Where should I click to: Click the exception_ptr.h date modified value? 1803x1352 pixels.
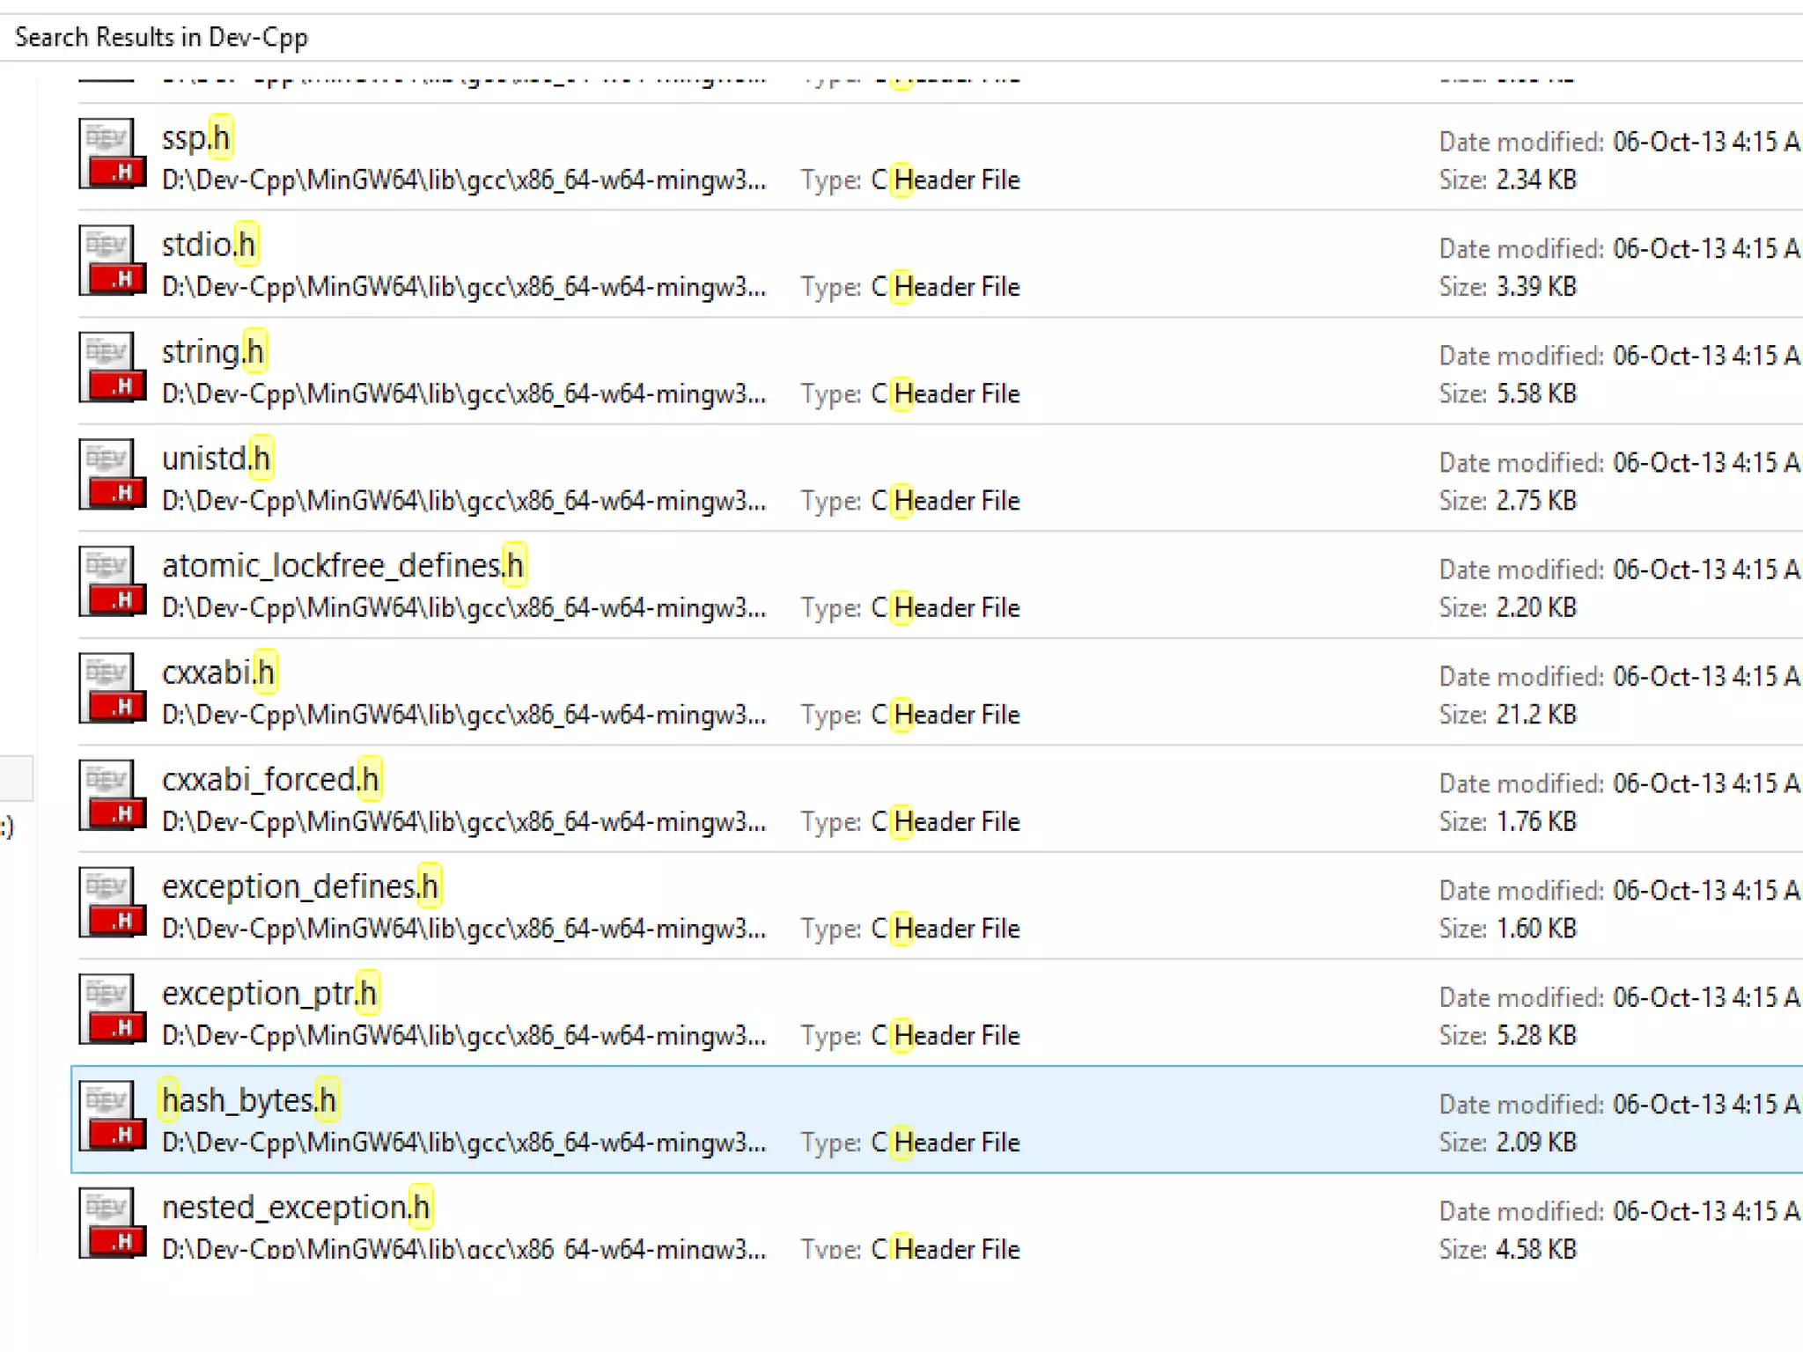pyautogui.click(x=1705, y=997)
